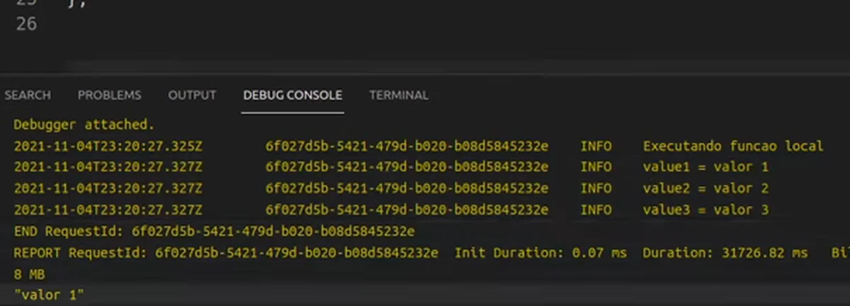Open the PROBLEMS tab
Screen dimensions: 850x306
coord(109,95)
